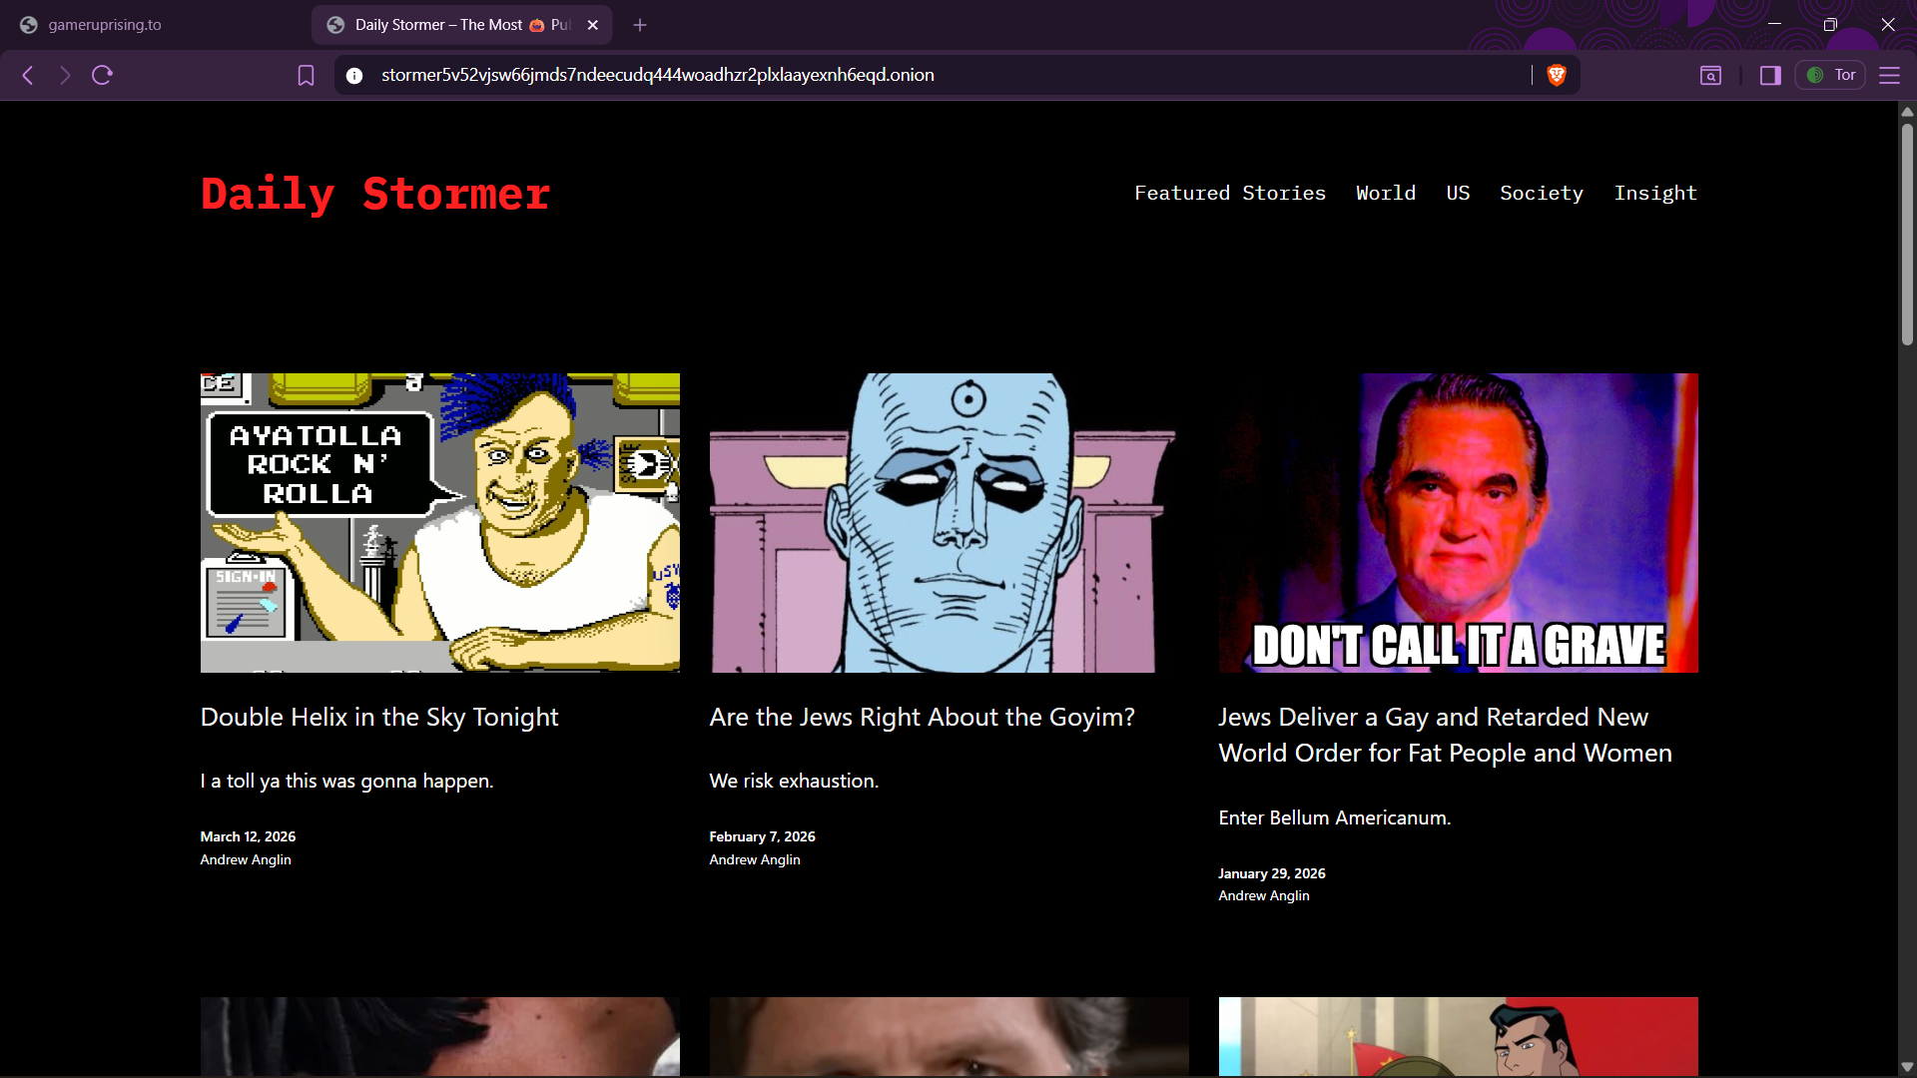The image size is (1917, 1078).
Task: Switch to the gameruprising.to tab
Action: tap(105, 25)
